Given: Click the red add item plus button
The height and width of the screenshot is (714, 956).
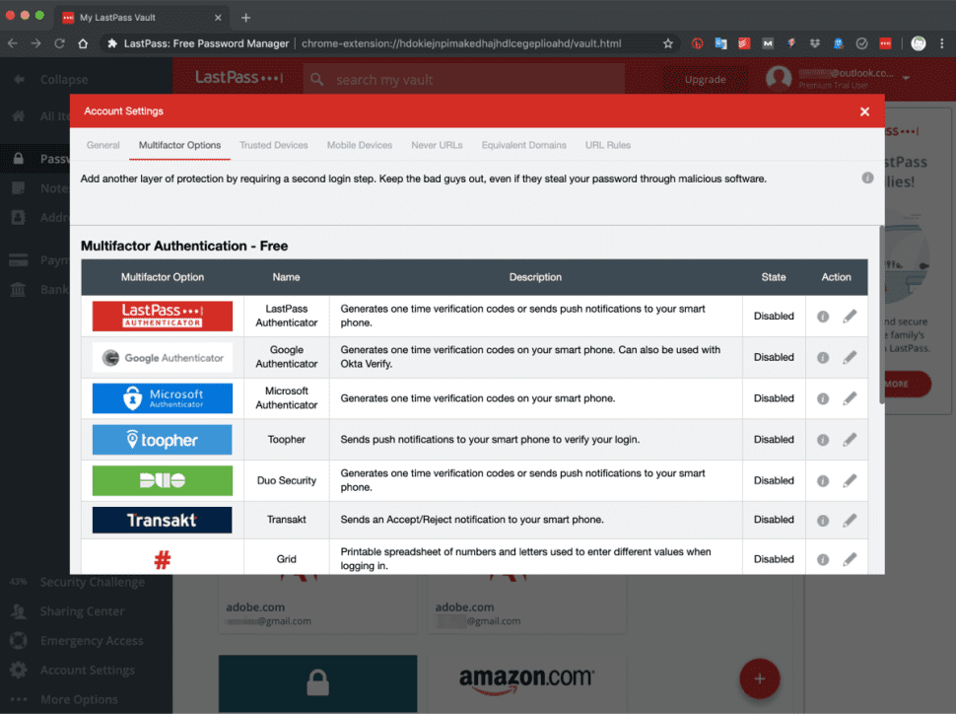Looking at the screenshot, I should (760, 678).
